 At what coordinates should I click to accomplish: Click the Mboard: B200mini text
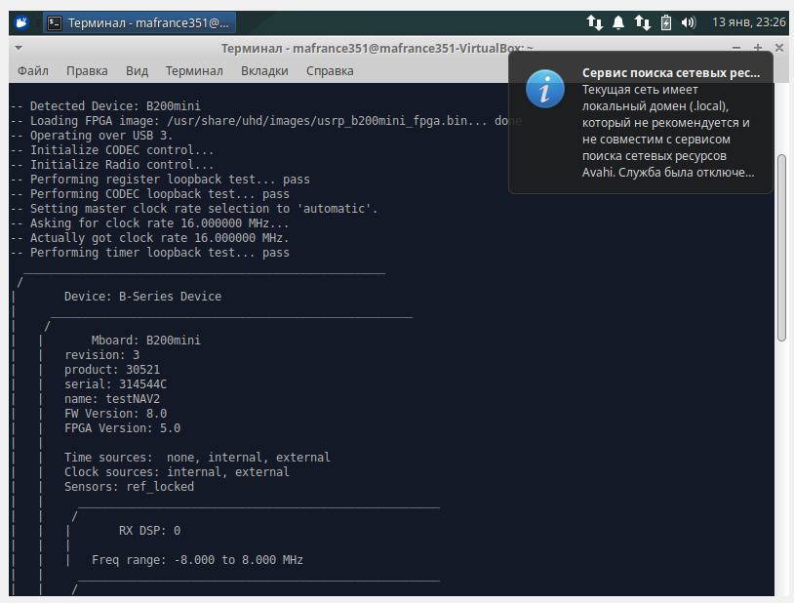(146, 341)
